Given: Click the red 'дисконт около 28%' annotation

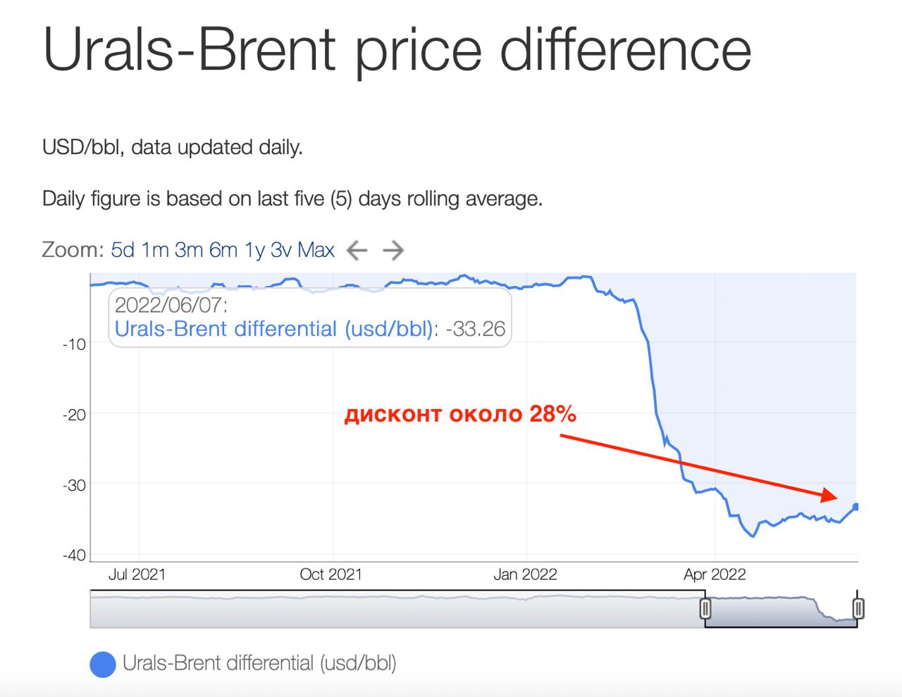Looking at the screenshot, I should click(x=460, y=414).
